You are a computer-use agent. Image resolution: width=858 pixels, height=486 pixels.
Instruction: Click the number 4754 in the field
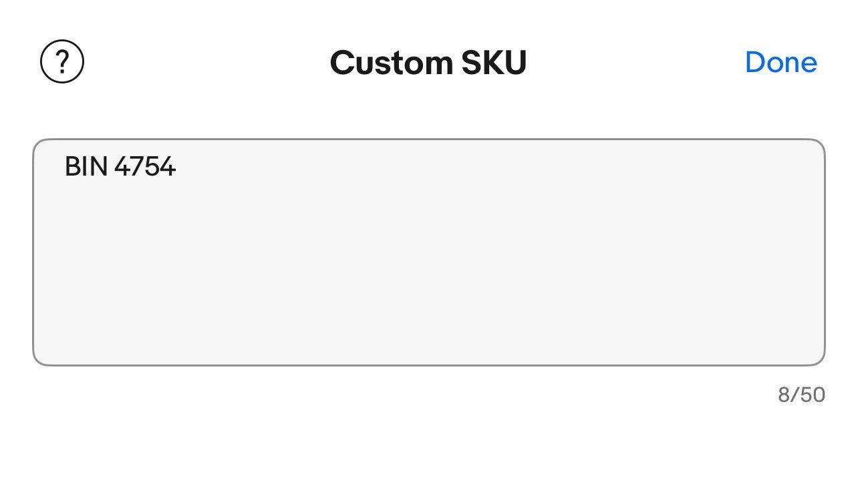[x=145, y=166]
